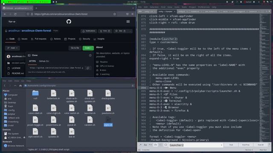
Task: Go back in Thunar file manager
Action: click(5, 86)
